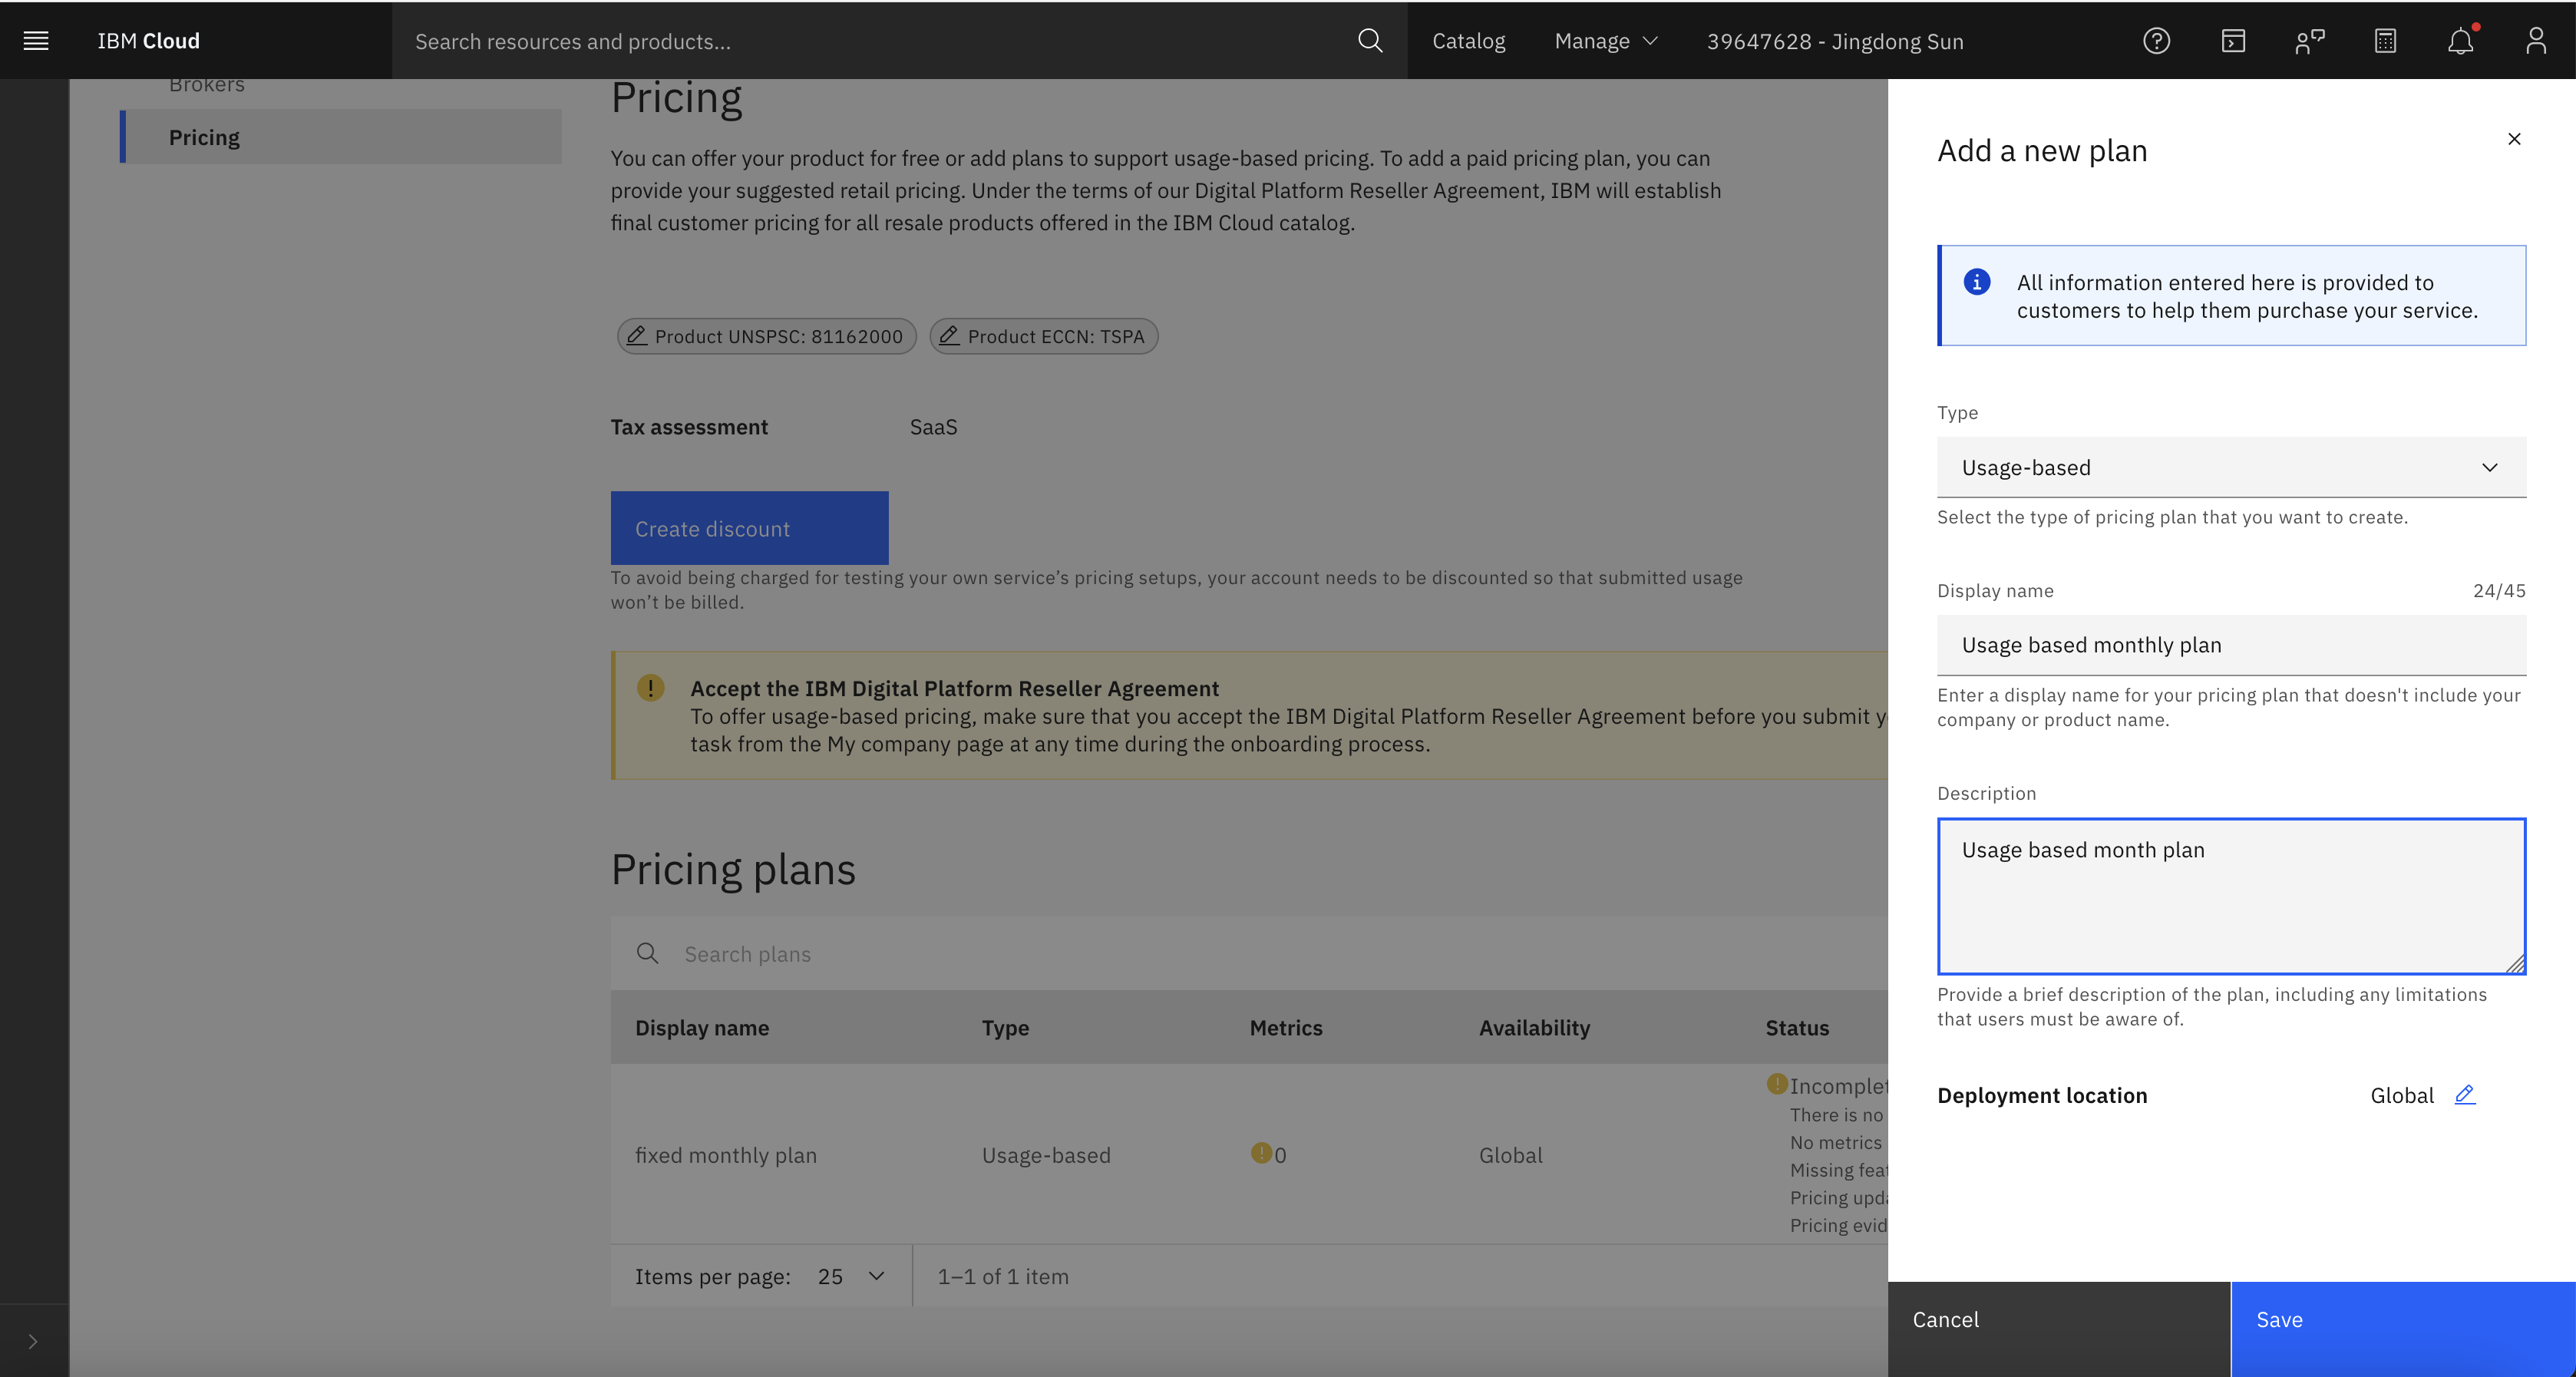Cancel adding the new plan
The height and width of the screenshot is (1377, 2576).
[x=2059, y=1328]
